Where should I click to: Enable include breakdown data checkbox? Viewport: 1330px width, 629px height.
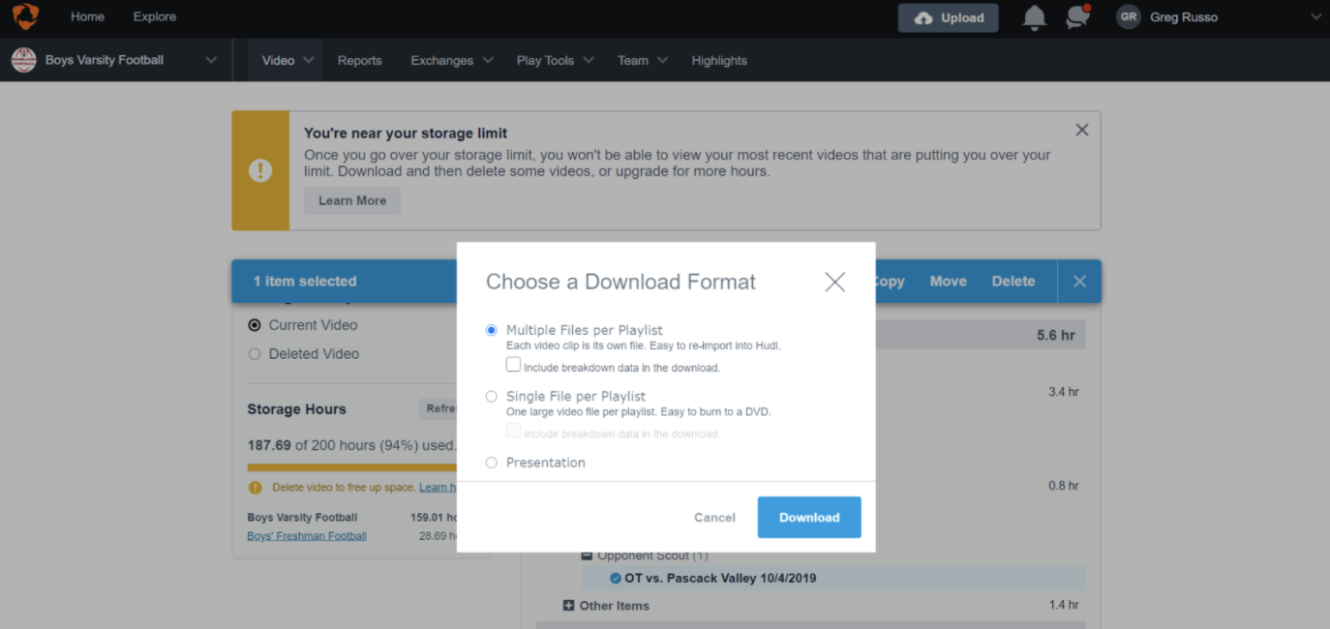click(514, 365)
